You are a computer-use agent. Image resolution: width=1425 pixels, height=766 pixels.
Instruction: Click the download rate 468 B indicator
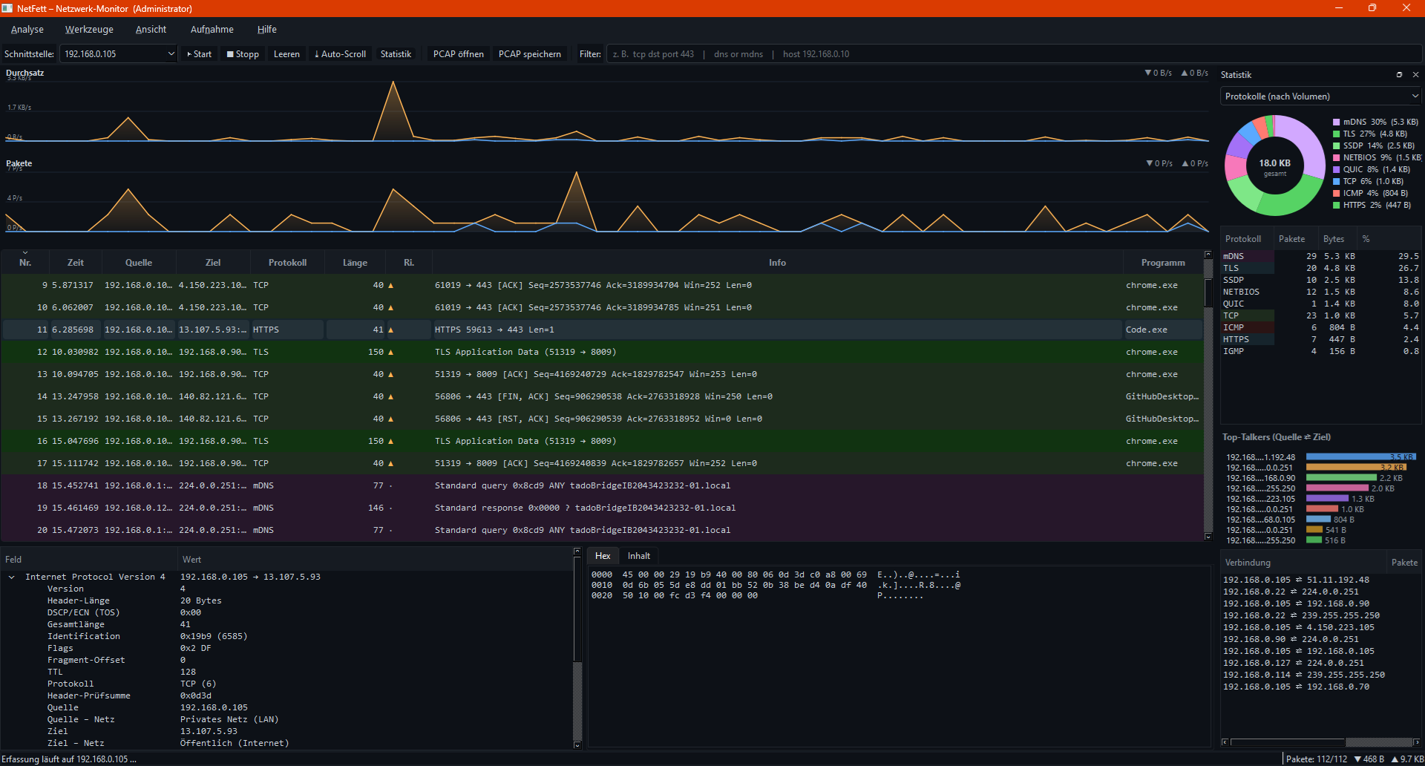point(1369,759)
